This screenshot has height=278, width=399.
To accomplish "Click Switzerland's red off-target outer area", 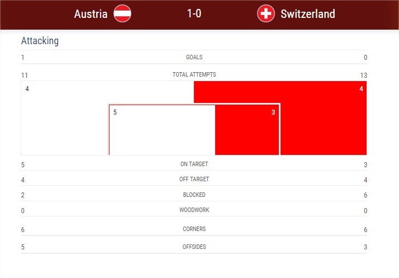I will [x=323, y=118].
